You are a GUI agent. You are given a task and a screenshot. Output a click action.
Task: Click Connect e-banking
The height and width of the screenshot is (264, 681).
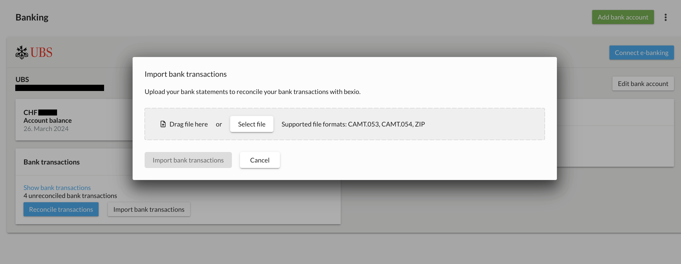click(x=641, y=52)
